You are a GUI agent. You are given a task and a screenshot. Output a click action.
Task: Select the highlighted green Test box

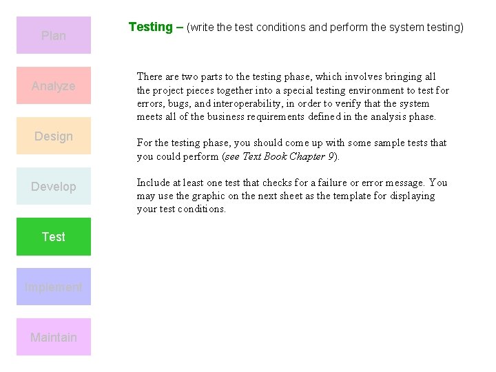click(54, 236)
